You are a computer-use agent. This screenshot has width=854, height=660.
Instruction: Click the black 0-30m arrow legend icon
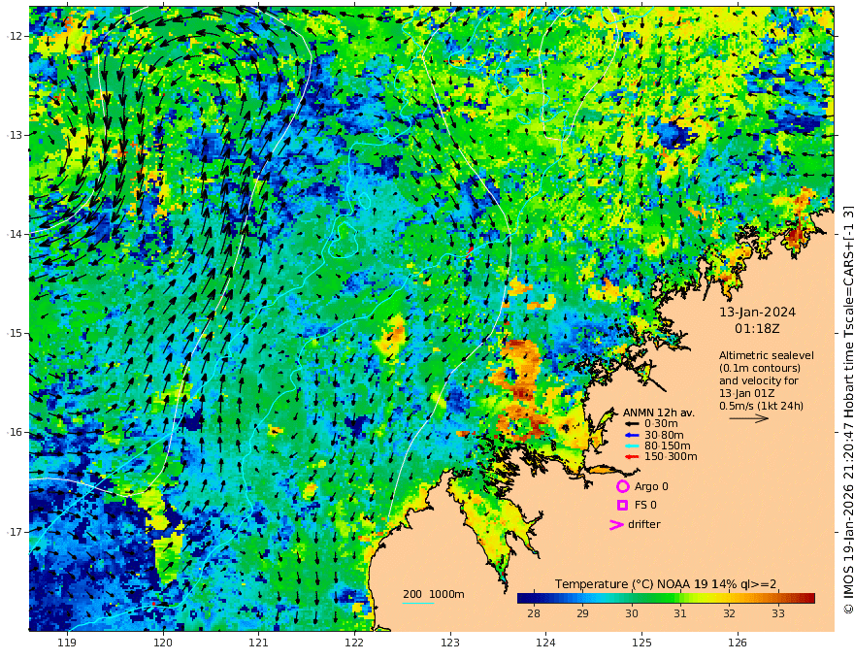tap(631, 424)
